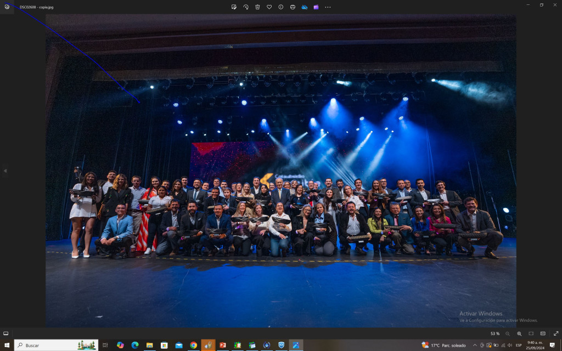This screenshot has width=562, height=351.
Task: Click the 53 % zoom level
Action: 494,333
